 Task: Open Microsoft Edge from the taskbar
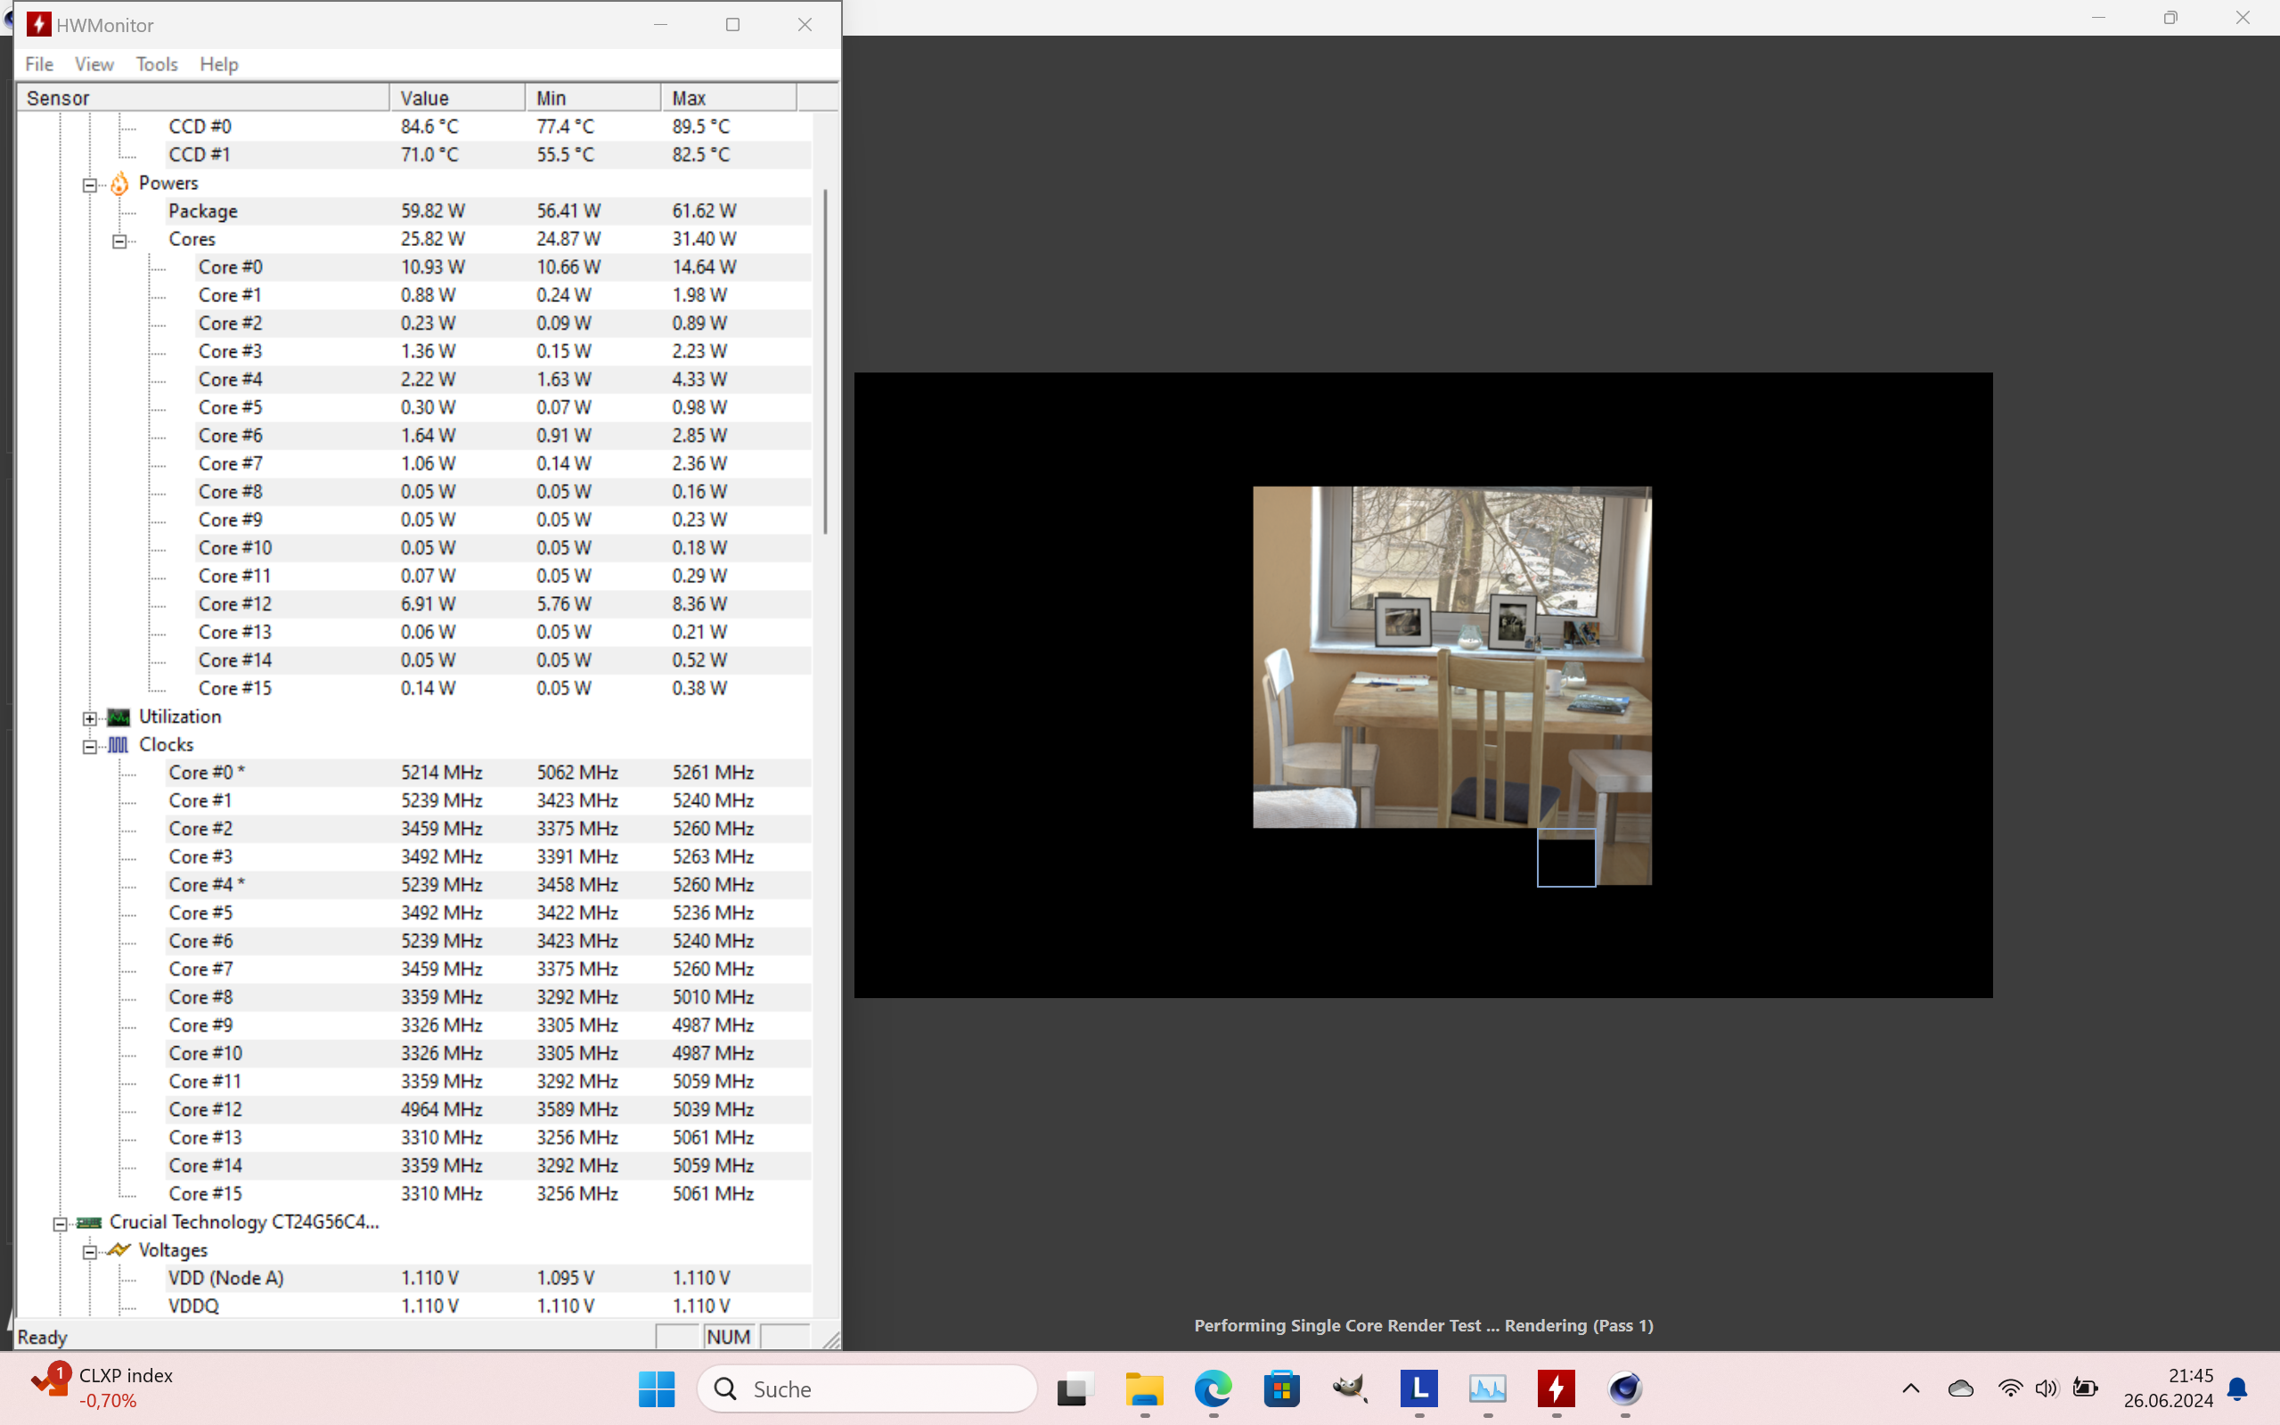pyautogui.click(x=1213, y=1389)
